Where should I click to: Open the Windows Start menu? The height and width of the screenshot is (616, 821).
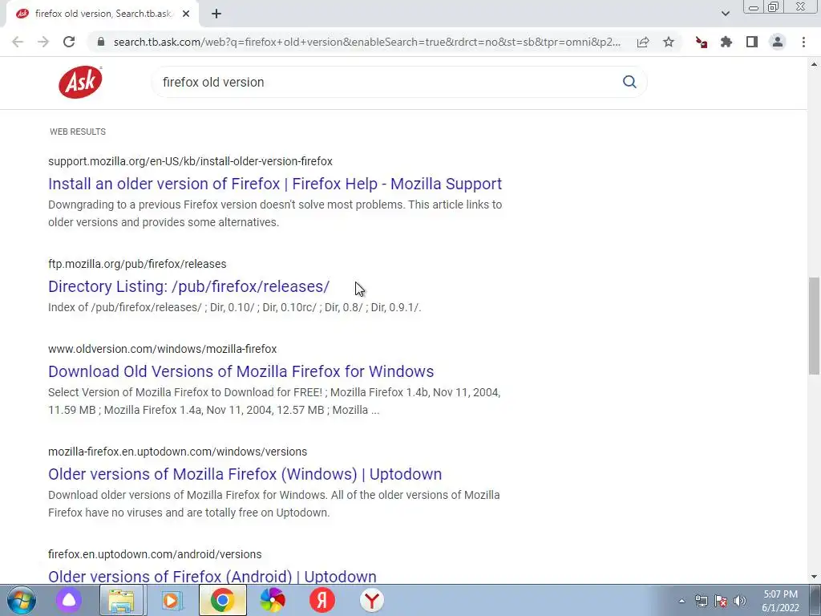21,600
